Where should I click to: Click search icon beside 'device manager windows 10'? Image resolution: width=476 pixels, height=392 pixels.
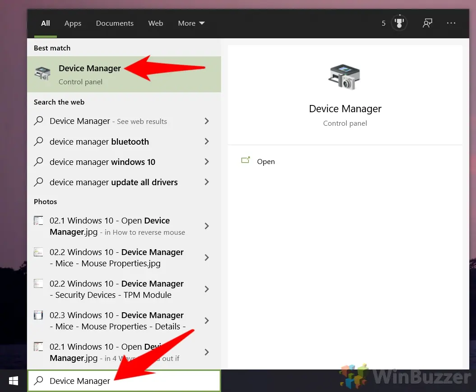tap(38, 162)
